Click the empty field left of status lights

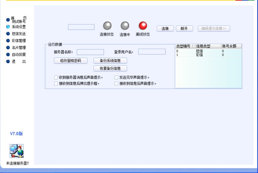coord(81,27)
